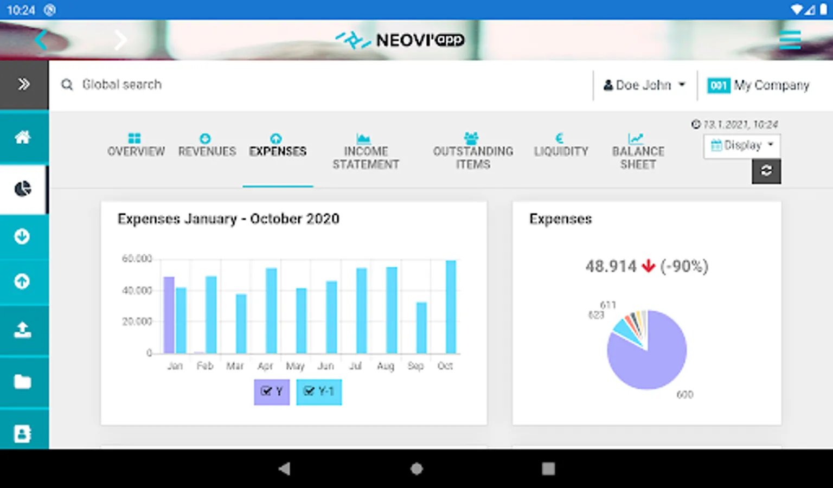Open the up-arrow circle sidebar icon

(x=23, y=281)
